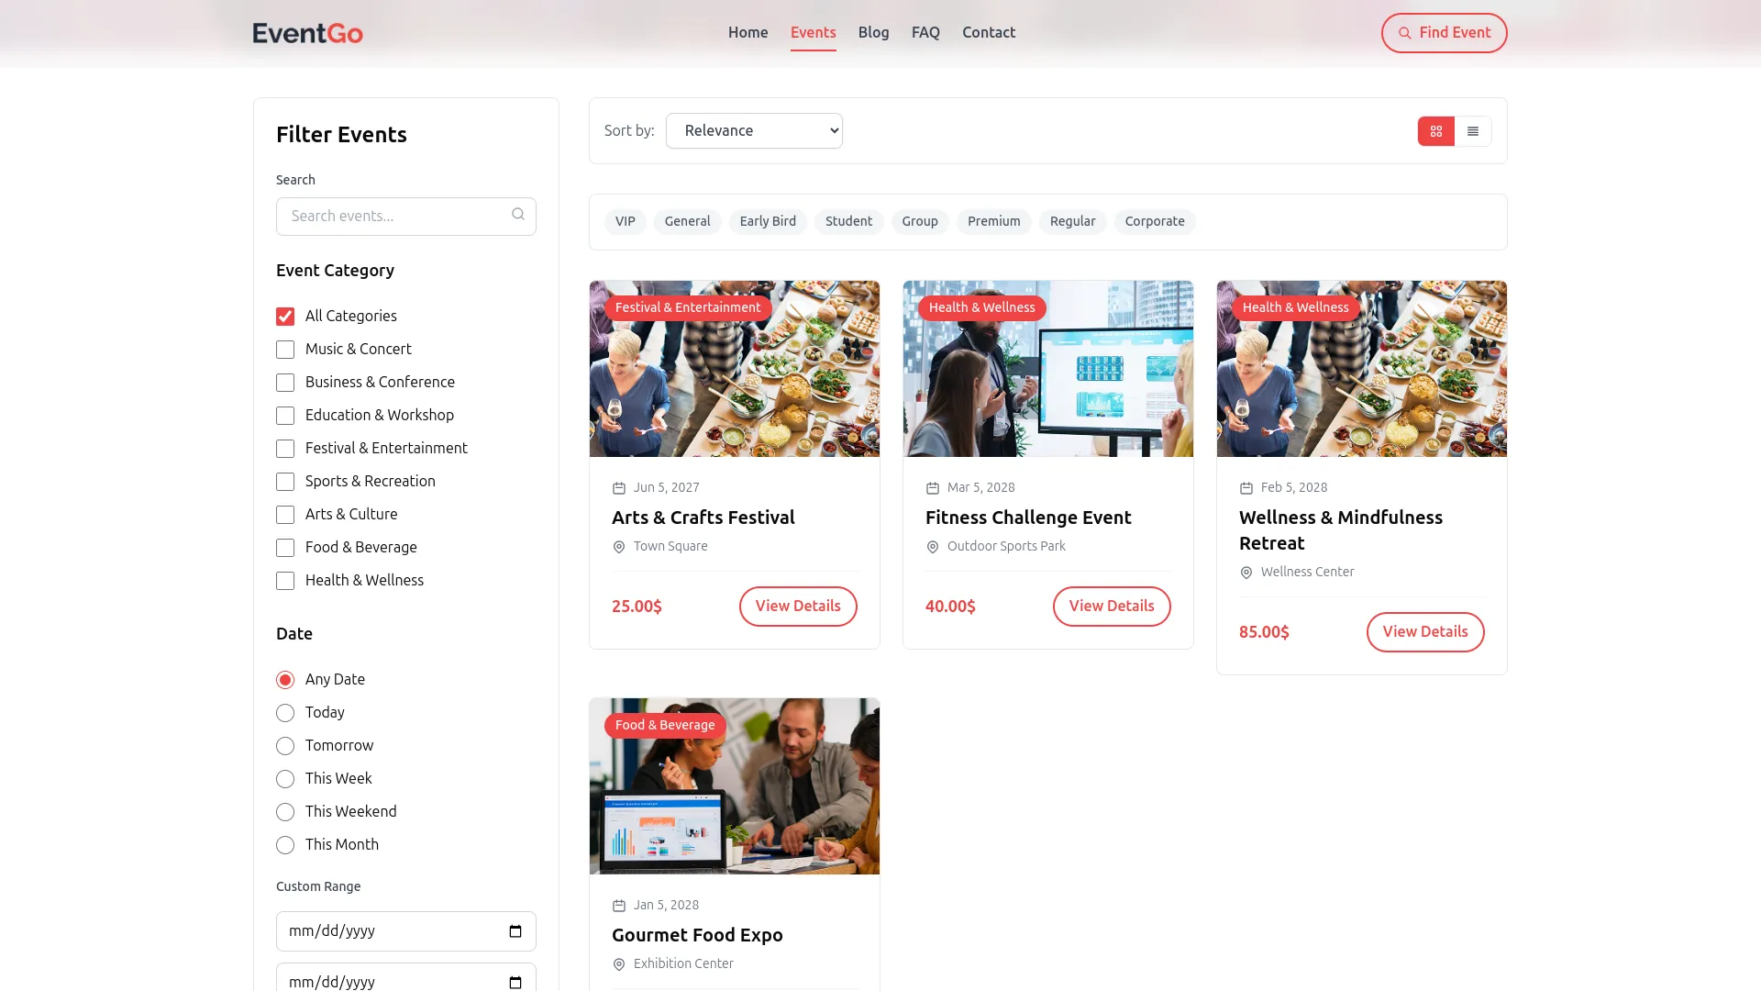Open the Home nav page
Image resolution: width=1761 pixels, height=991 pixels.
748,32
